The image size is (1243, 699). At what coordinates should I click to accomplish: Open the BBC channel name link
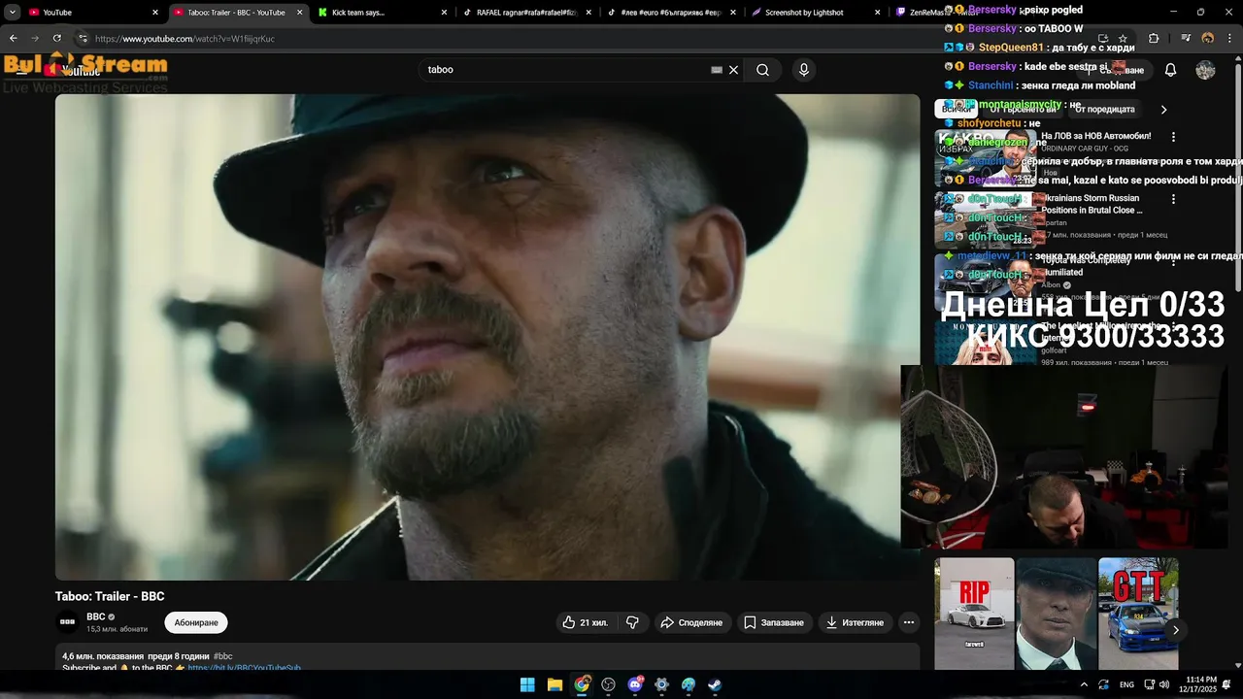(x=96, y=616)
